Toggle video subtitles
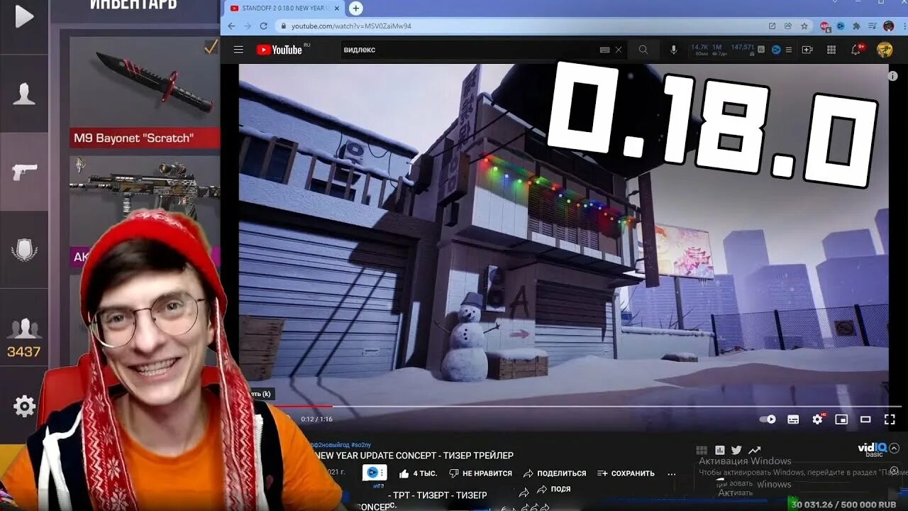The image size is (908, 511). point(793,419)
